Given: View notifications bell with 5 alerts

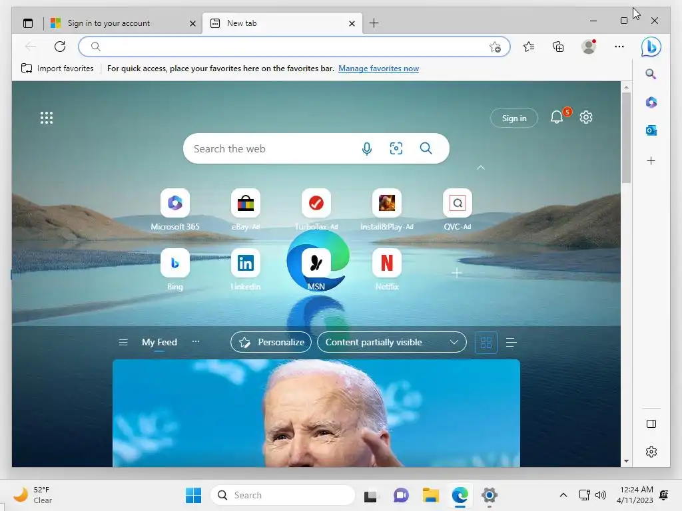Looking at the screenshot, I should (x=557, y=117).
